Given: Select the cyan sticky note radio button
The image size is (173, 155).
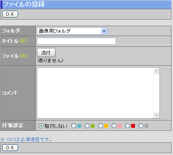Looking at the screenshot, I should (x=73, y=126).
